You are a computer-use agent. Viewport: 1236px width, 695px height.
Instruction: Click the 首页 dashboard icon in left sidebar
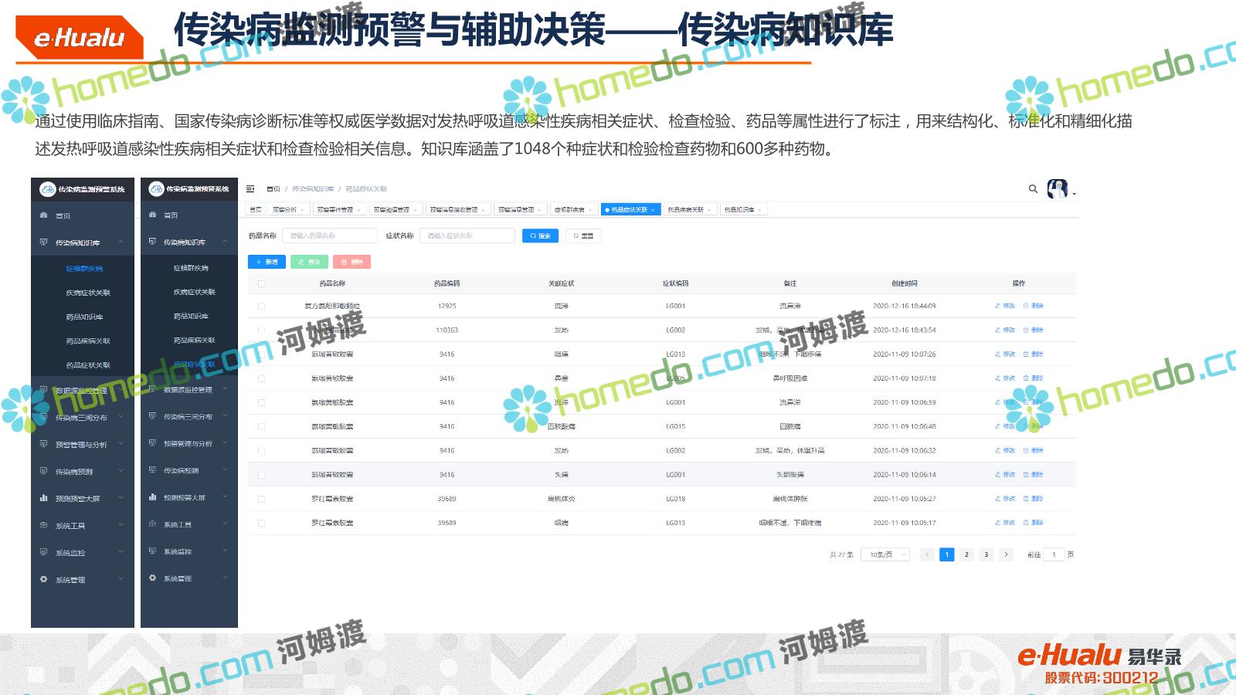44,215
